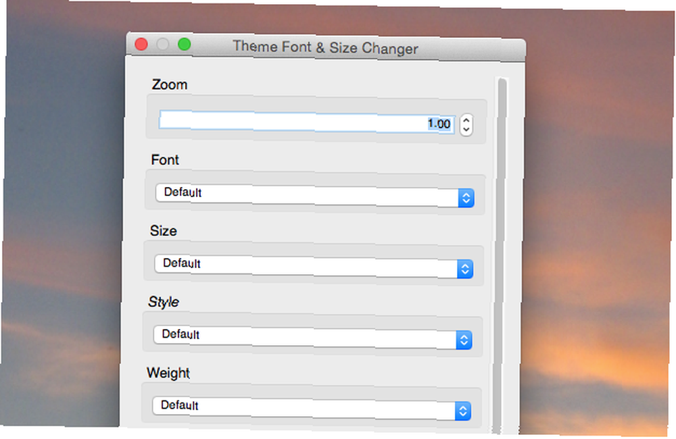Increase zoom with the stepper up arrow
676x439 pixels.
click(x=466, y=120)
